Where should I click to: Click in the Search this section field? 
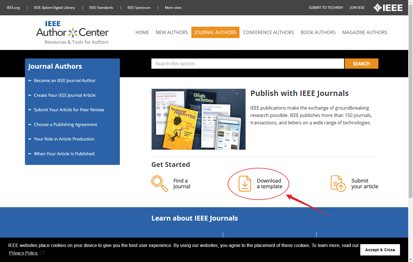248,64
